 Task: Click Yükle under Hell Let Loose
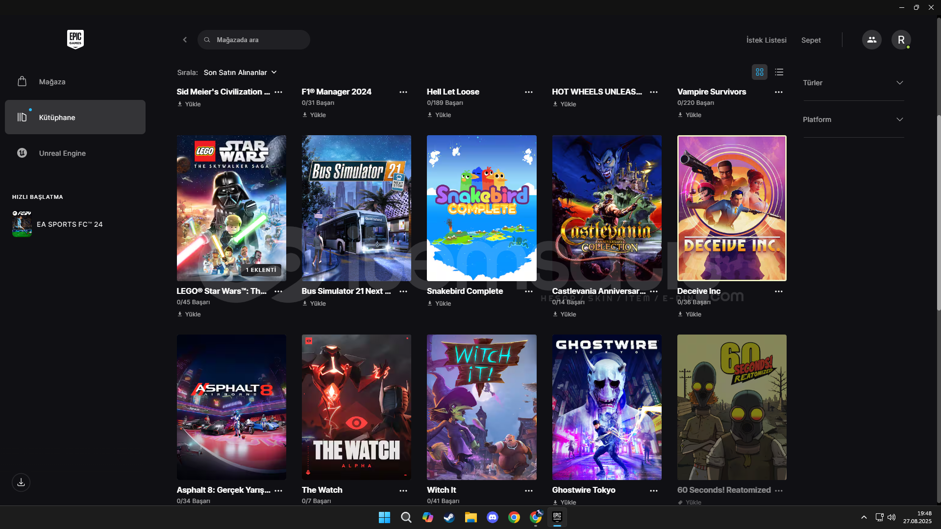(439, 115)
